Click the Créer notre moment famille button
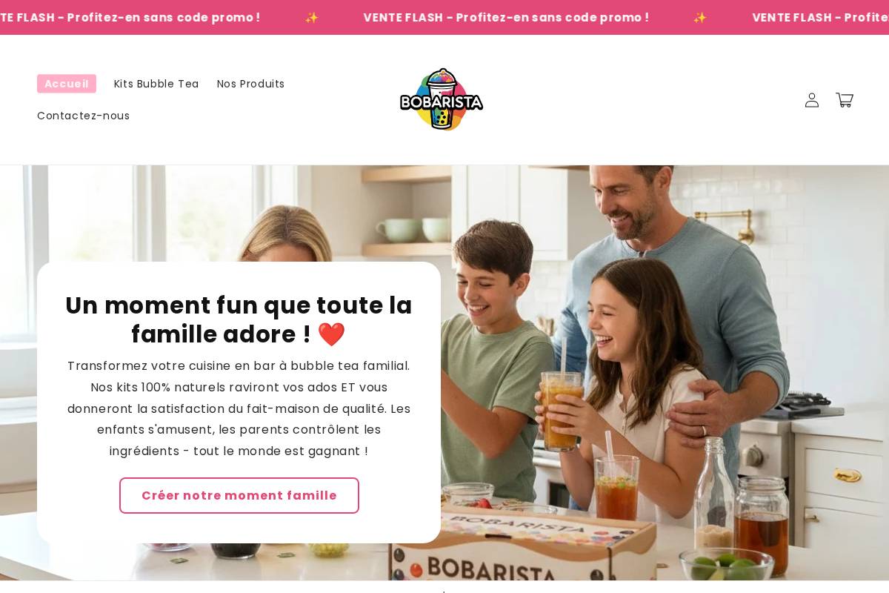The height and width of the screenshot is (593, 889). [239, 496]
